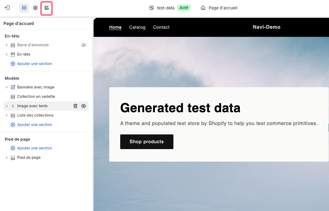The height and width of the screenshot is (211, 329).
Task: Click Liste des collections section icon
Action: coord(13,115)
